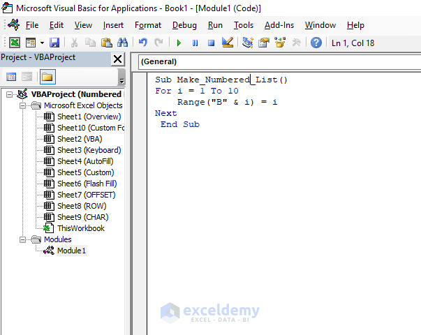Open the Debug menu
The height and width of the screenshot is (335, 421).
click(x=184, y=25)
